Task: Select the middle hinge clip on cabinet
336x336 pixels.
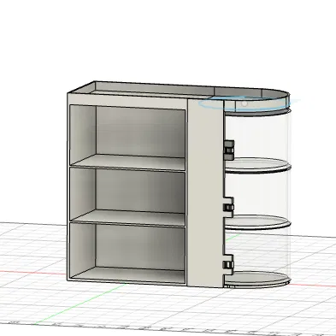Action: pos(228,207)
